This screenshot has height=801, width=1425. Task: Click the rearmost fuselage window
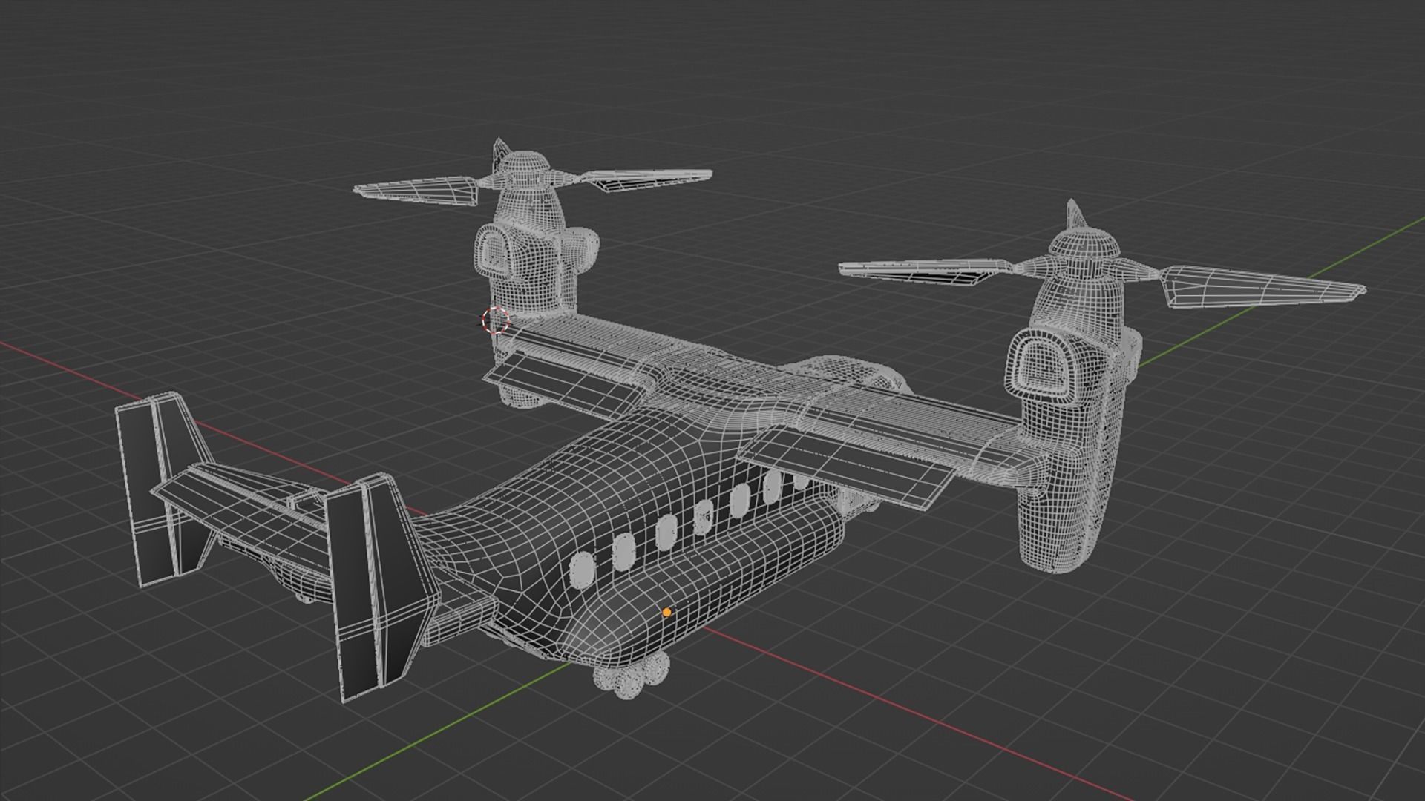(x=583, y=570)
